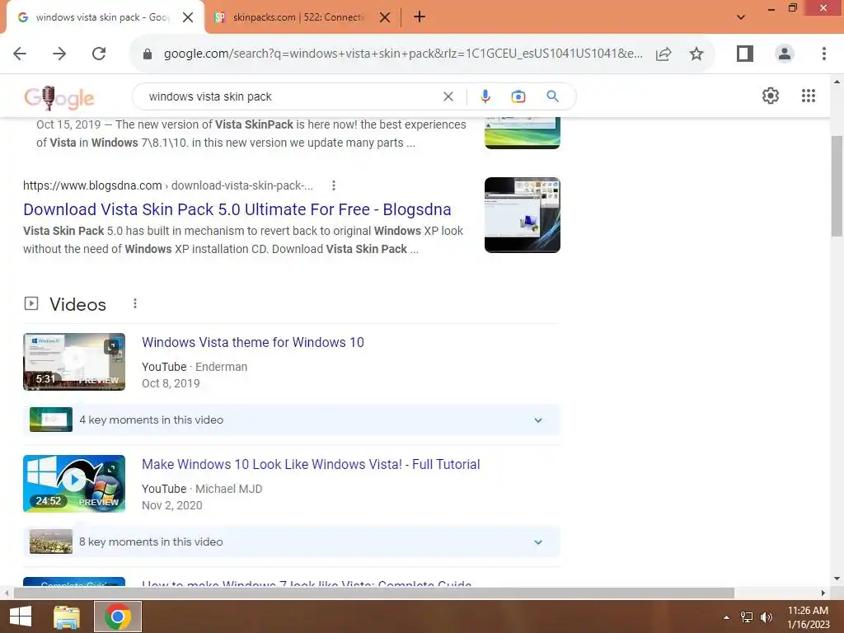
Task: Click the address bar URL
Action: (402, 54)
